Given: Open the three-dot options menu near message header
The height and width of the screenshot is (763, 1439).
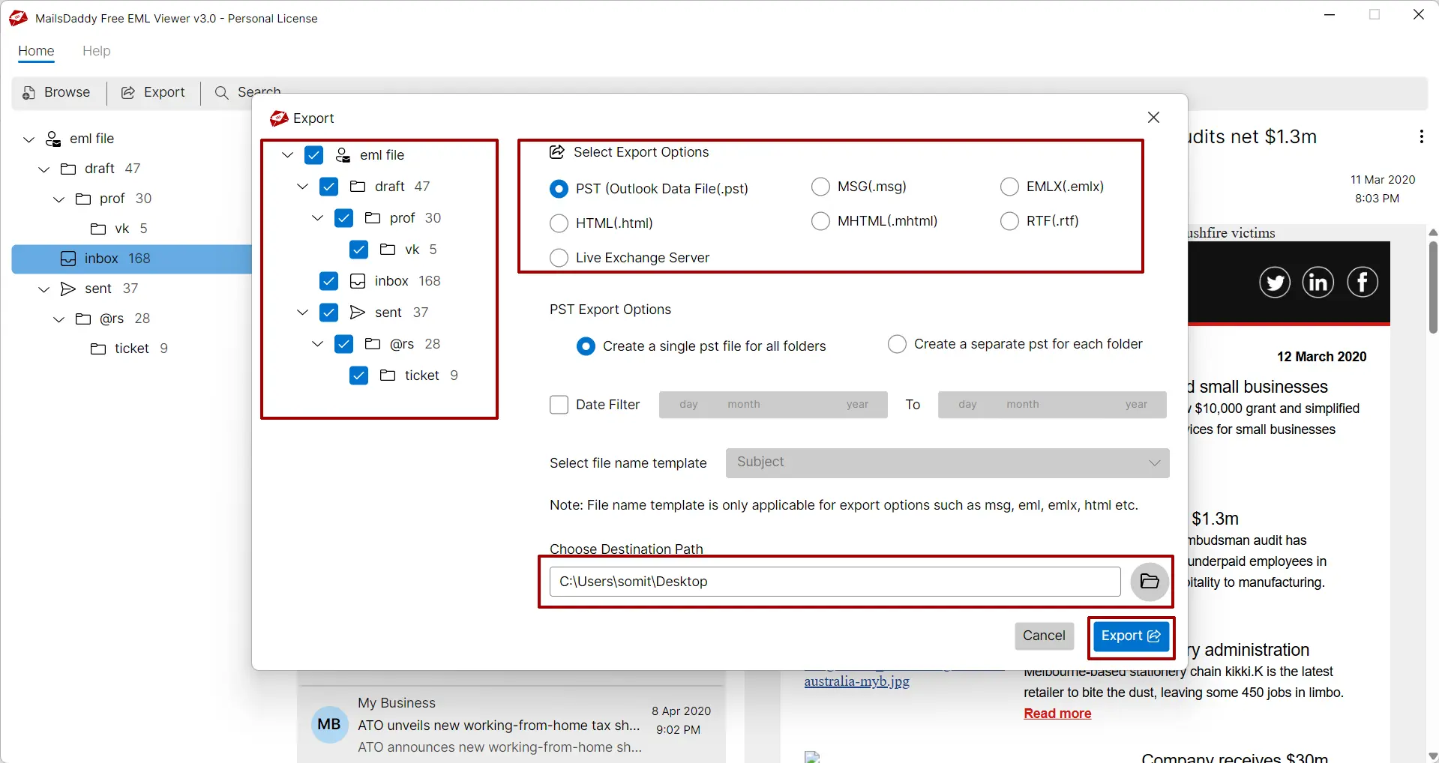Looking at the screenshot, I should coord(1421,136).
